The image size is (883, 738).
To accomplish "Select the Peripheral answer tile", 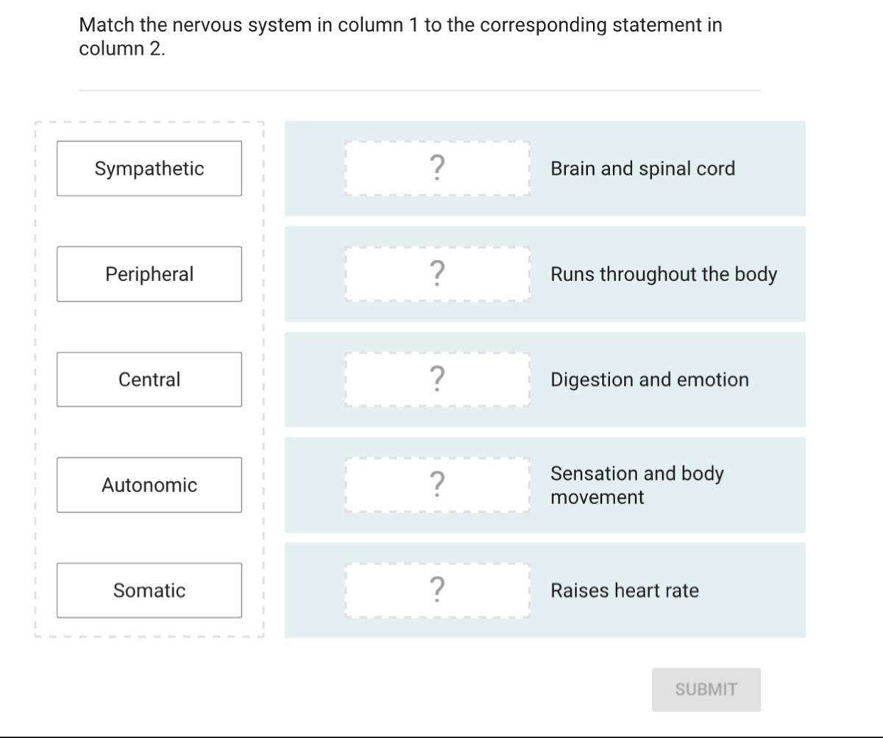I will [x=149, y=274].
